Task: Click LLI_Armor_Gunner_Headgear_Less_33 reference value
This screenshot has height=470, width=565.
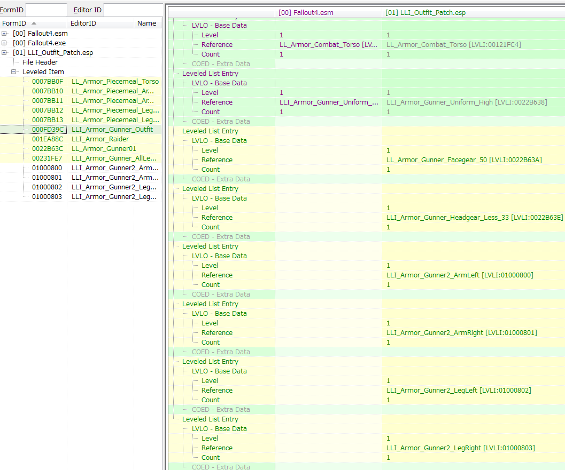Action: [475, 217]
